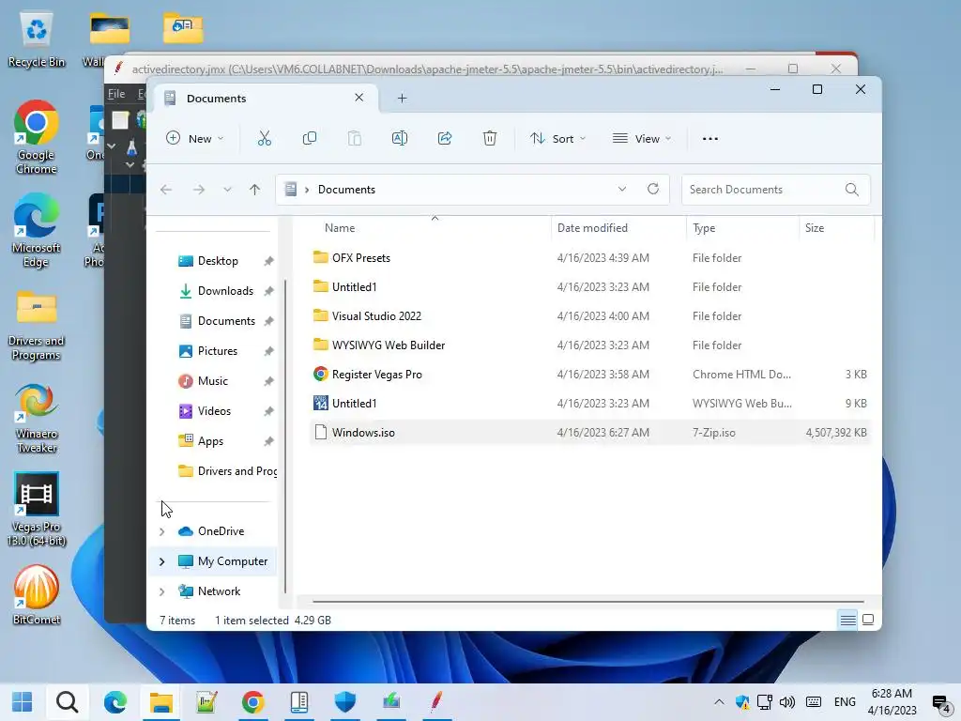The width and height of the screenshot is (961, 721).
Task: Click the greyed Paste icon
Action: 354,139
